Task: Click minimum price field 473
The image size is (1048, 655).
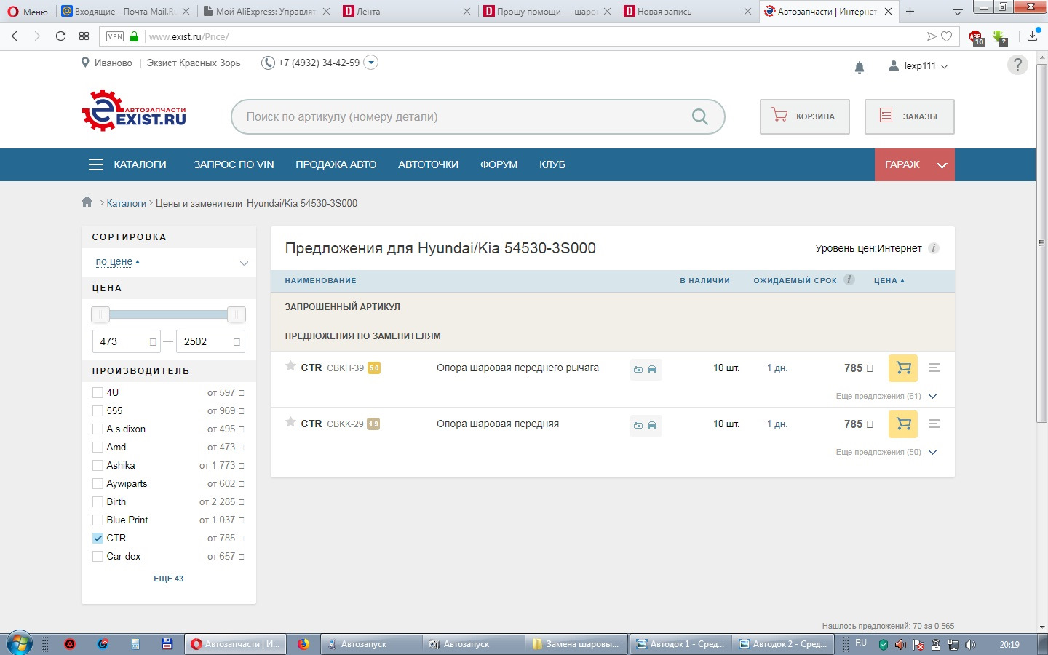Action: (x=126, y=341)
